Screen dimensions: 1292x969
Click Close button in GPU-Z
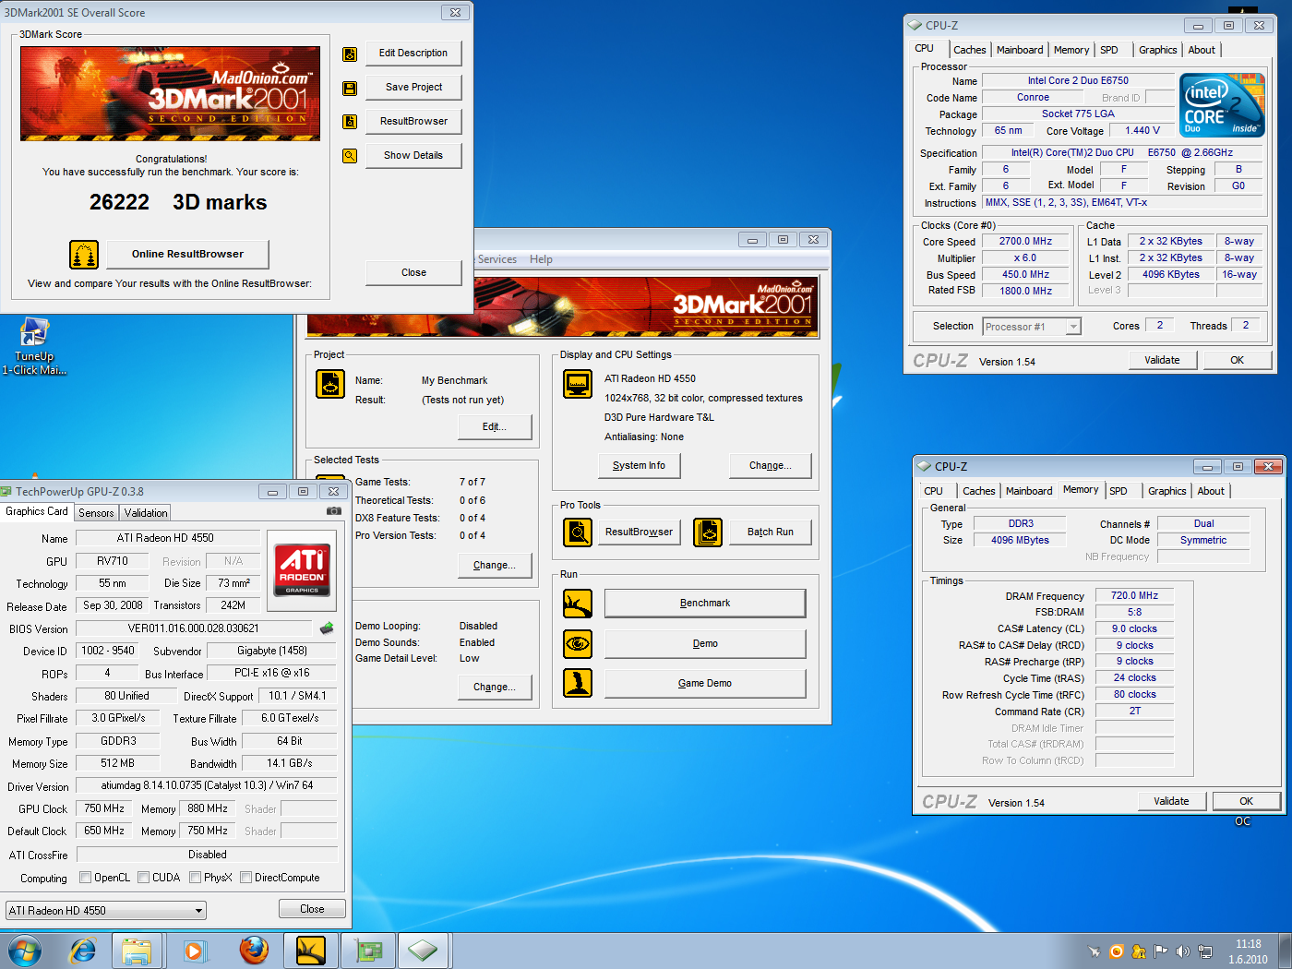click(312, 909)
